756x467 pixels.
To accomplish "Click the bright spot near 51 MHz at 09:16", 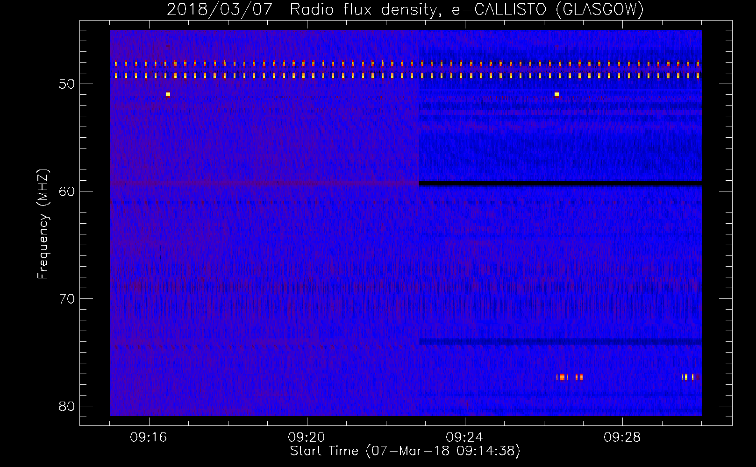I will point(168,94).
